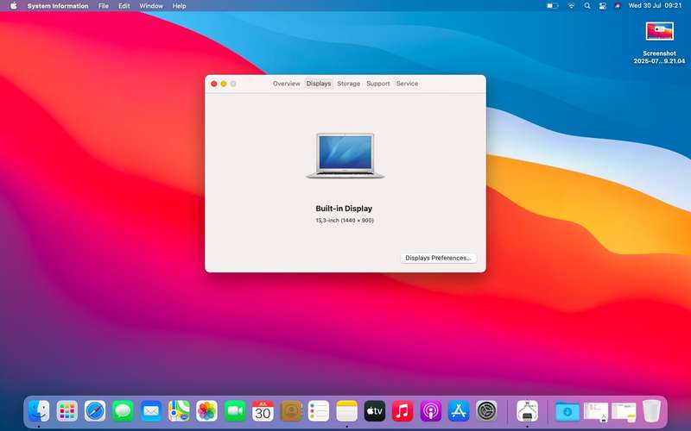Open Messages app in the Dock

pyautogui.click(x=123, y=411)
